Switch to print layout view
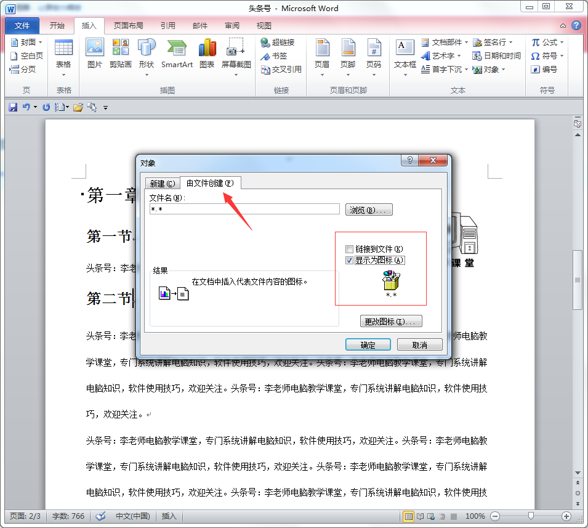The height and width of the screenshot is (528, 588). 408,516
